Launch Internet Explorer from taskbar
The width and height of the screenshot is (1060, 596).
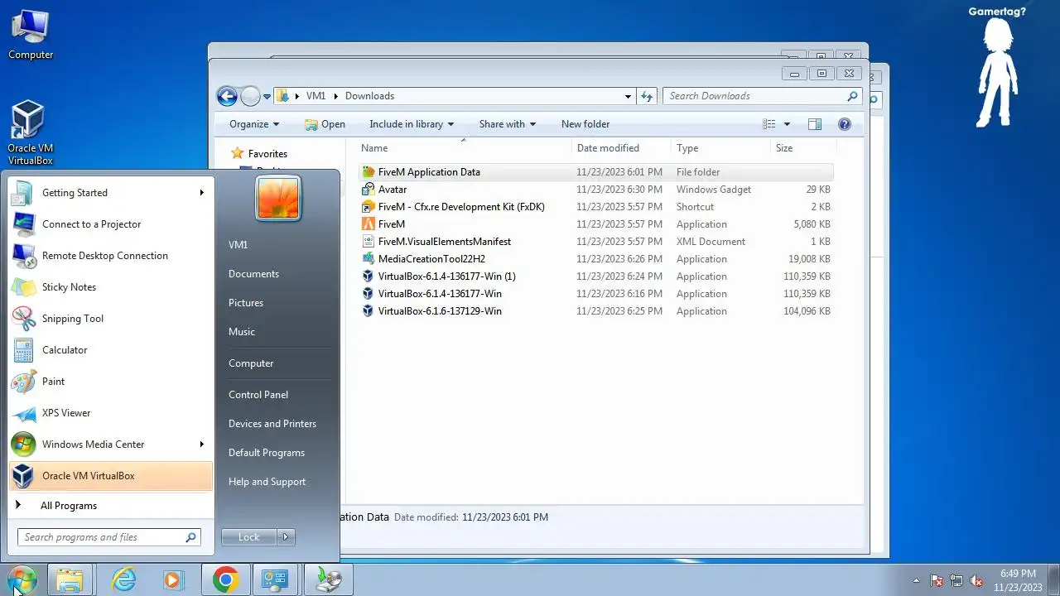click(x=123, y=579)
